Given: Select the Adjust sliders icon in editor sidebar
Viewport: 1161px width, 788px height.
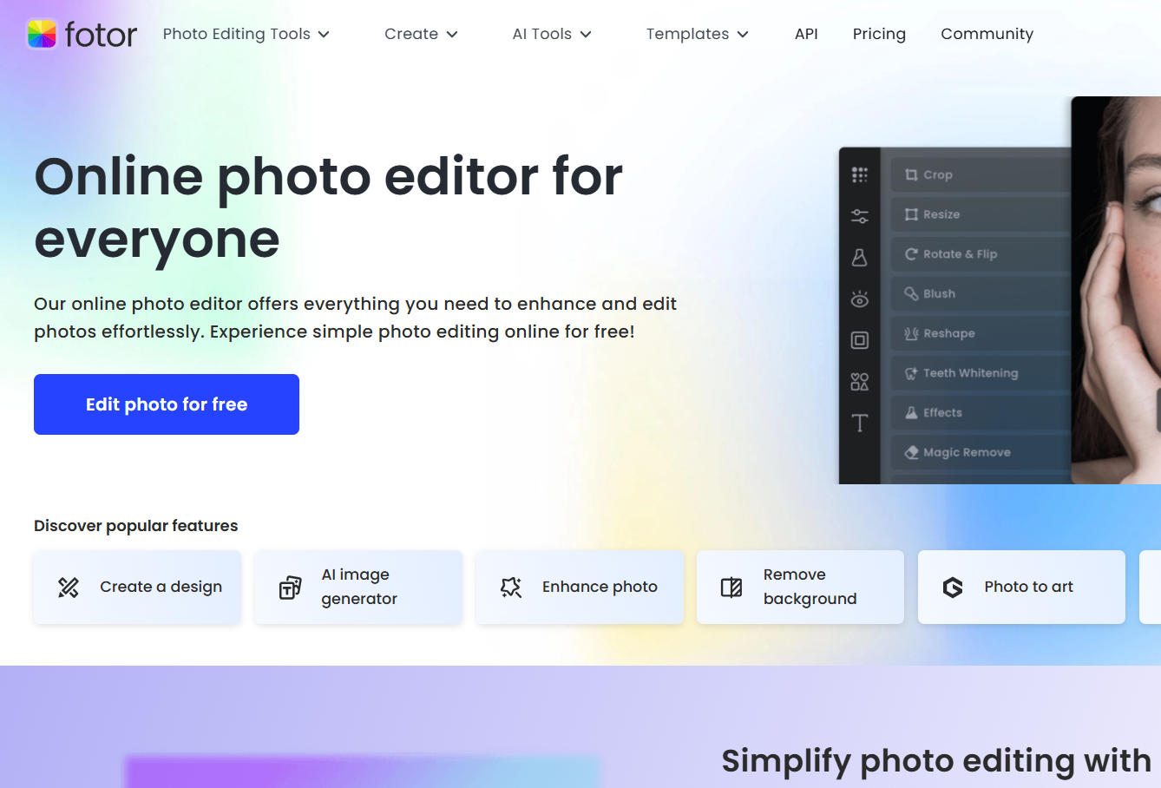Looking at the screenshot, I should (859, 216).
